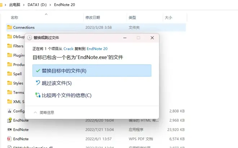Expand chevron after DATA1 (D:) breadcrumb
The height and width of the screenshot is (148, 238).
(50, 5)
